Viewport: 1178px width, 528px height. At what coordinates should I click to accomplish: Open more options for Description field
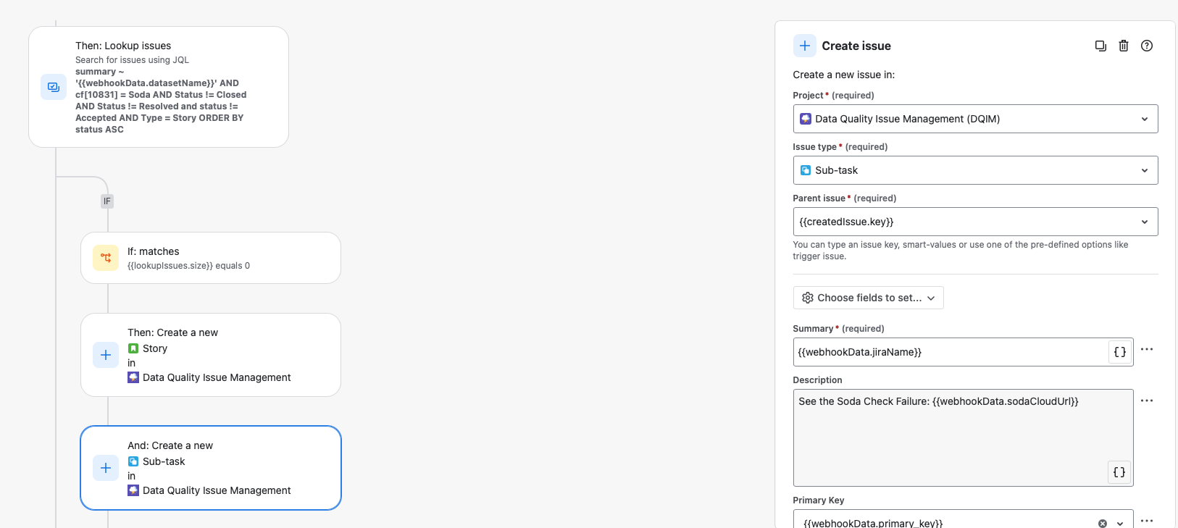pyautogui.click(x=1147, y=401)
